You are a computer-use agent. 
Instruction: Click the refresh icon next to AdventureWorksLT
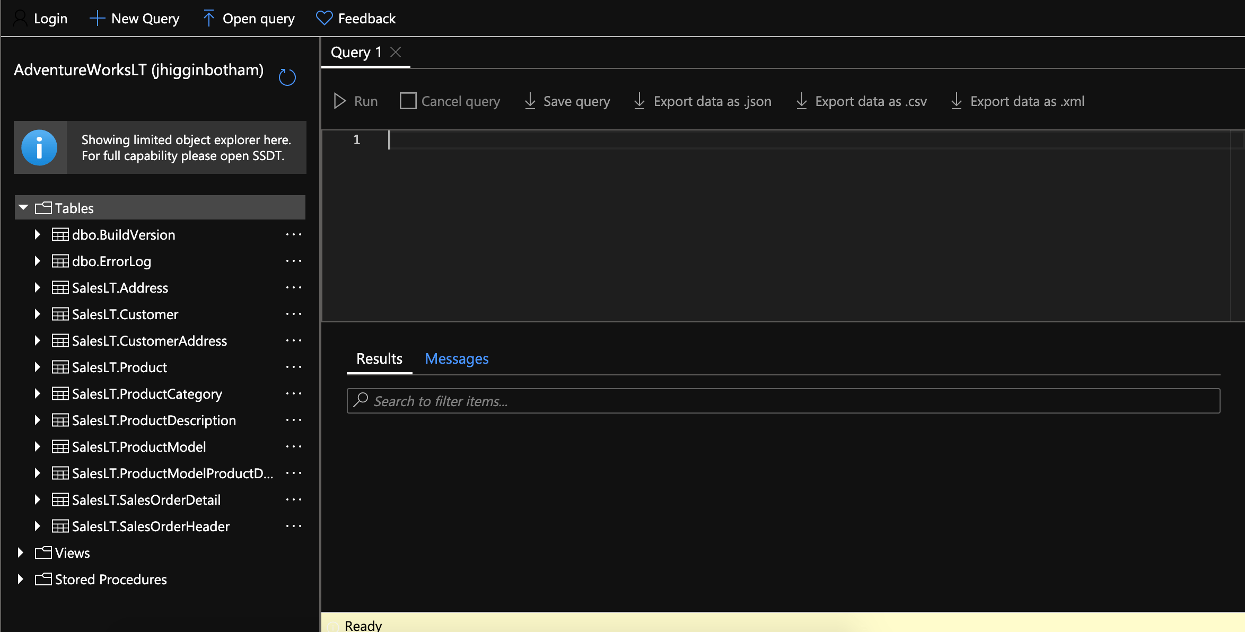pos(287,77)
